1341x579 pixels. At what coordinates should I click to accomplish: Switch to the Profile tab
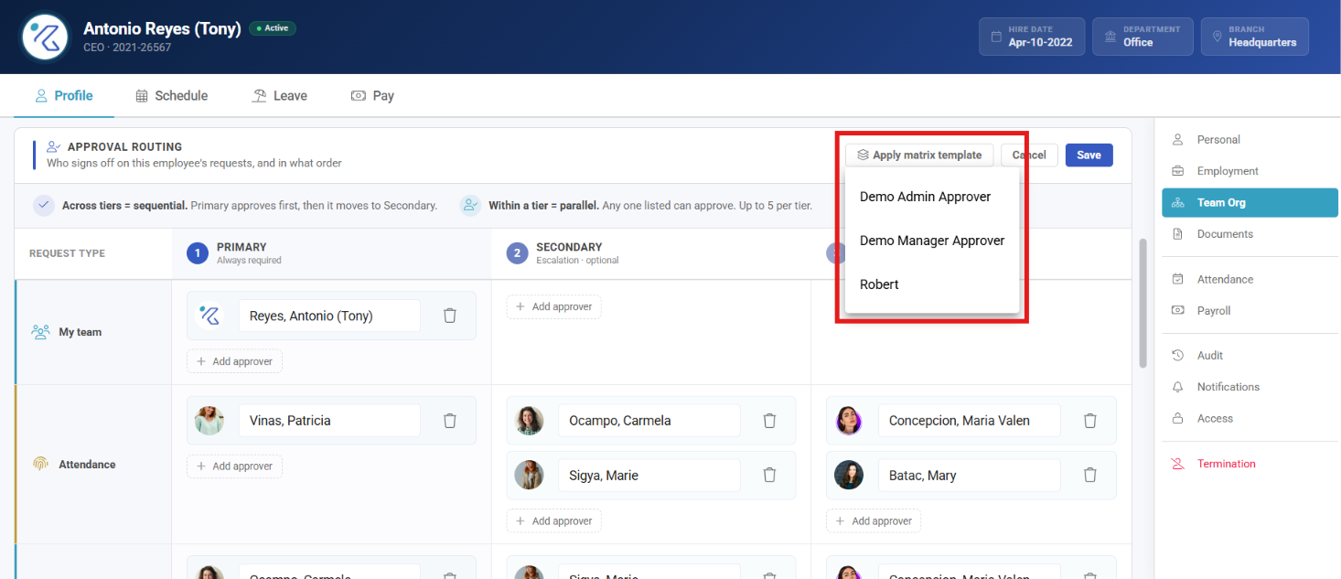pyautogui.click(x=64, y=96)
